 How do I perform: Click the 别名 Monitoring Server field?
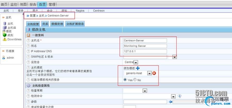[x=145, y=46]
